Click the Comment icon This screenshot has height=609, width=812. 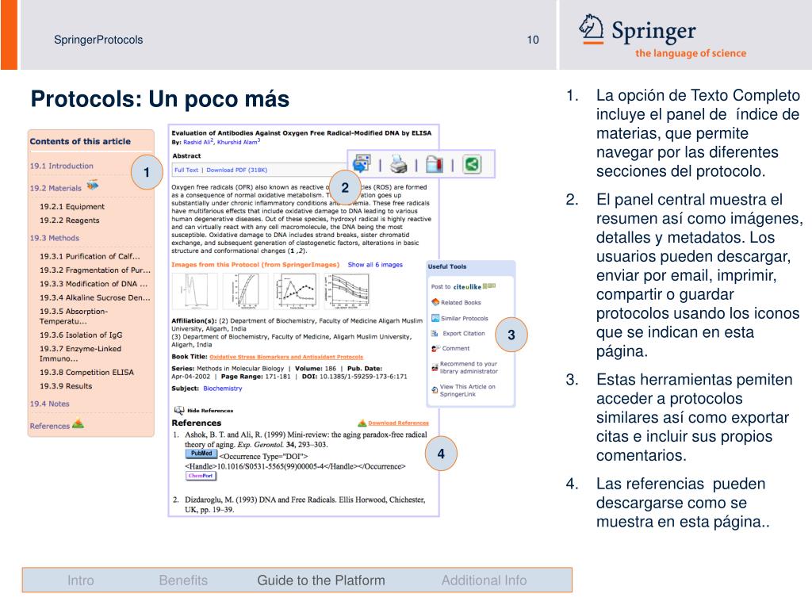[435, 349]
